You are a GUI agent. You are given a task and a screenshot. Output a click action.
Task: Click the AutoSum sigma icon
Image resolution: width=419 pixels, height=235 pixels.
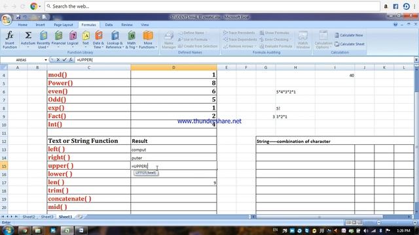point(27,35)
